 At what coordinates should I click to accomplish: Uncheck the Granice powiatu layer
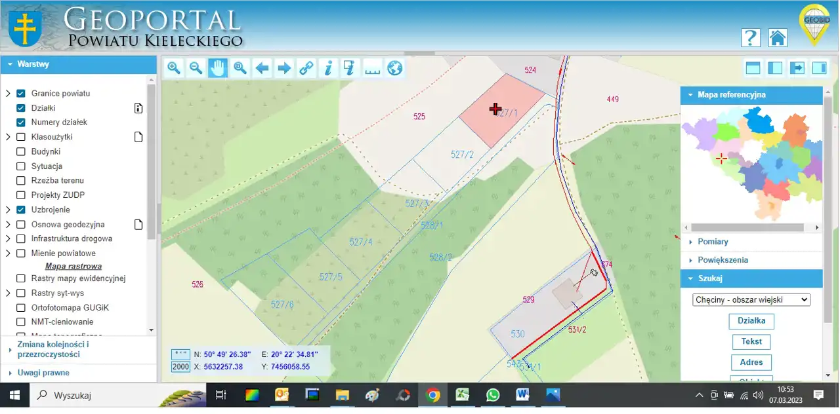[21, 93]
